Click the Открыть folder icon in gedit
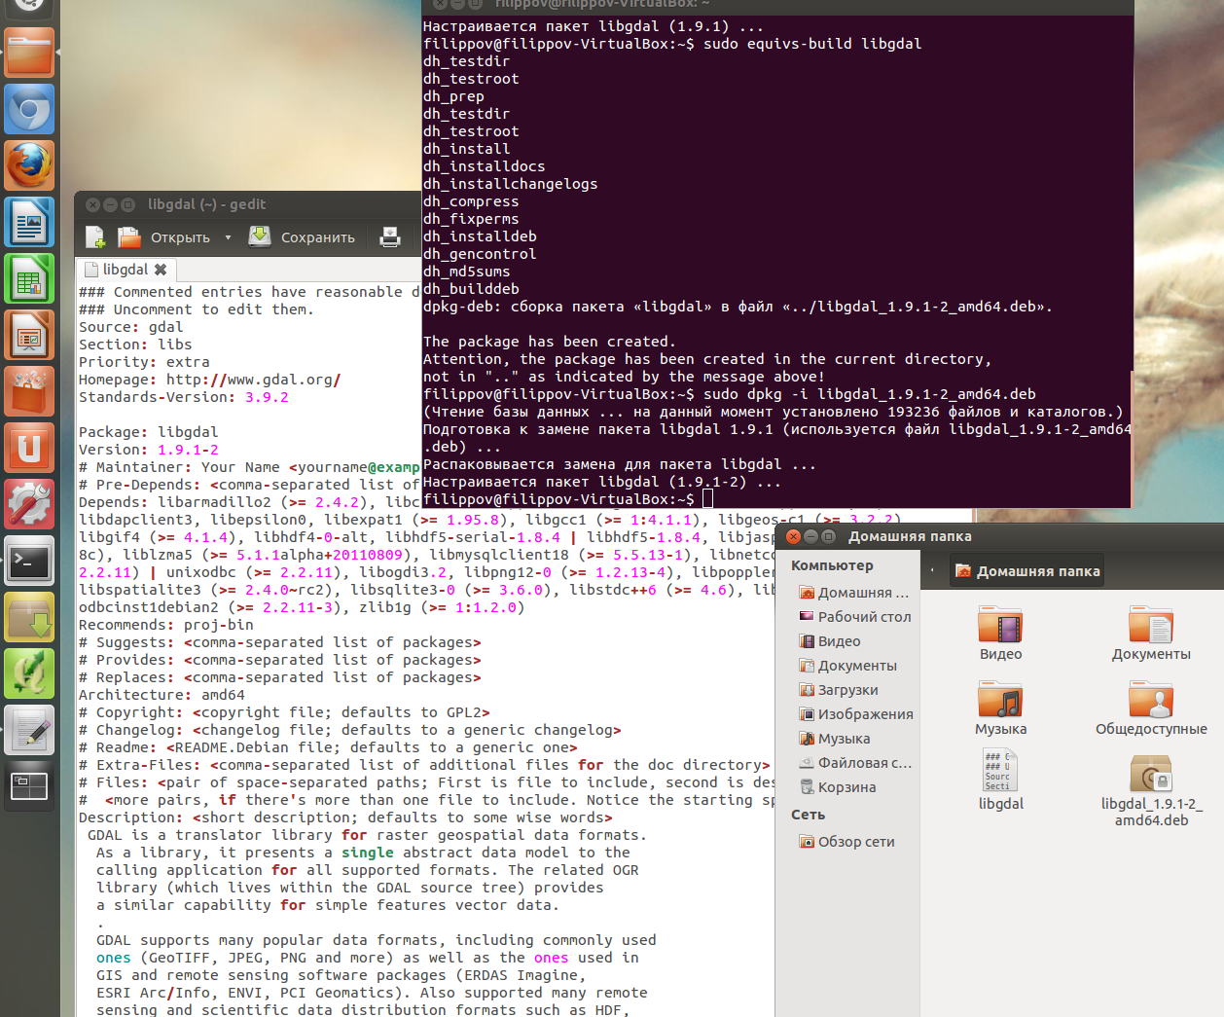 129,237
